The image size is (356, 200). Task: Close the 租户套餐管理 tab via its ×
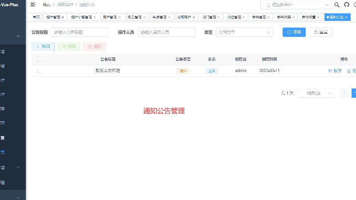coord(95,17)
